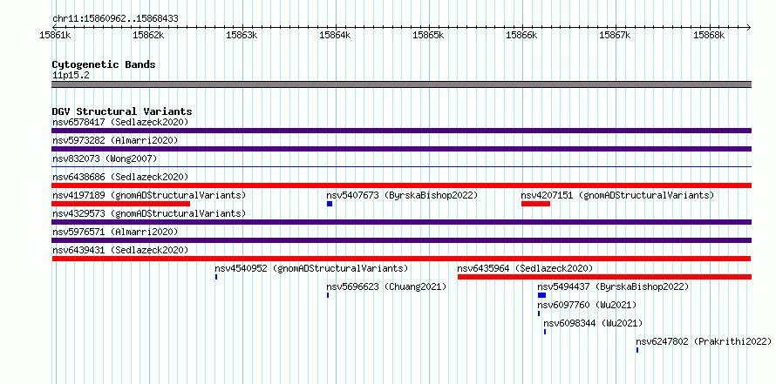Click the 15863k ruler position

(242, 35)
